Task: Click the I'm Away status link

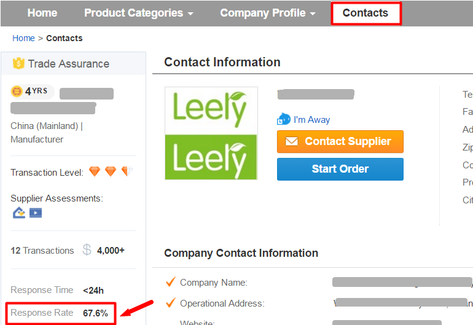Action: pos(311,120)
